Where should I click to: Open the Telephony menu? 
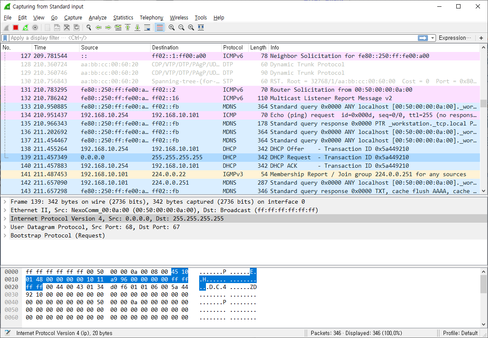tap(151, 18)
